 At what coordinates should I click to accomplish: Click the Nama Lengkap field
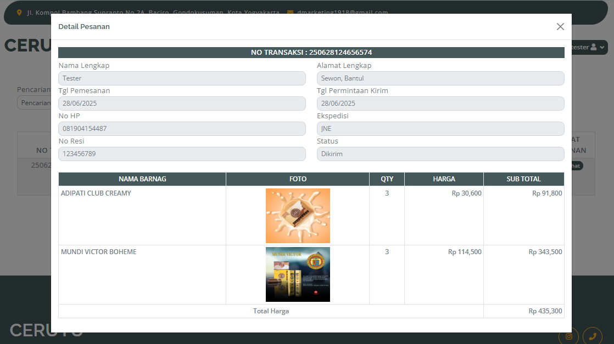182,78
